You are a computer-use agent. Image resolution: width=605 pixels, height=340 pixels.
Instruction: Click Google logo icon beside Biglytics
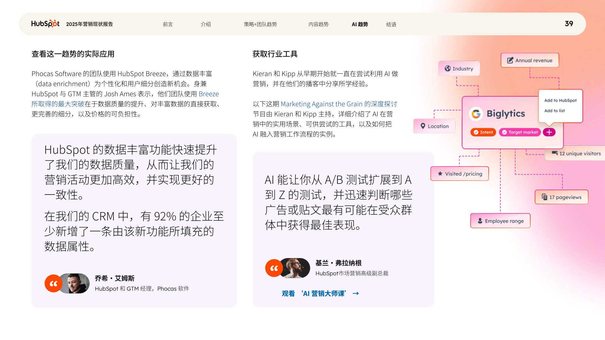coord(476,114)
